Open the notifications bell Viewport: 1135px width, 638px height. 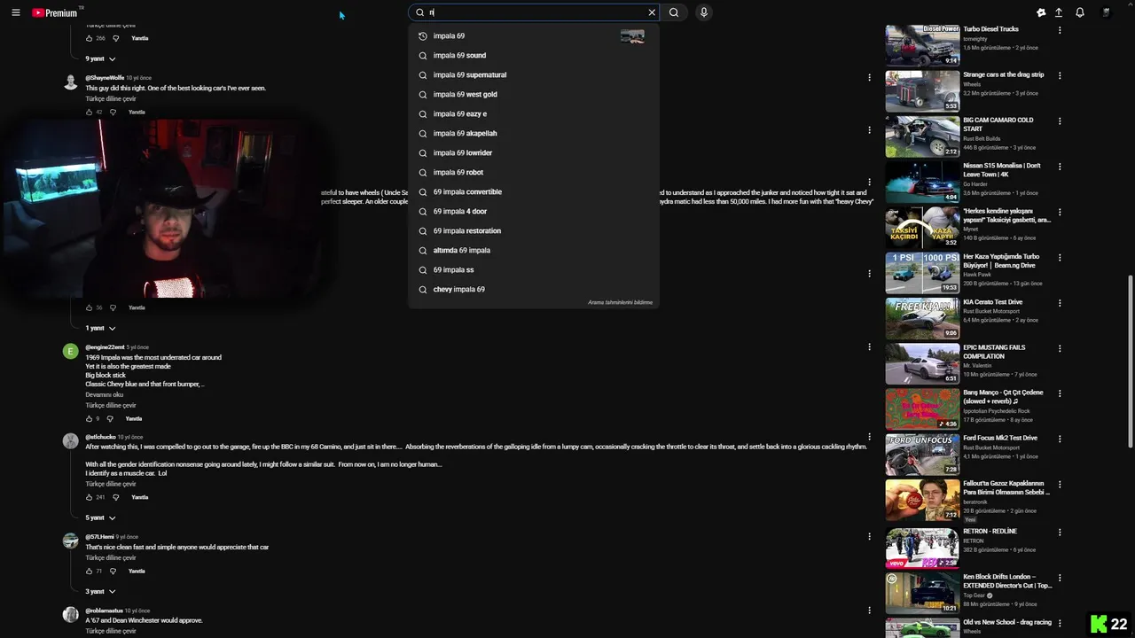coord(1080,12)
